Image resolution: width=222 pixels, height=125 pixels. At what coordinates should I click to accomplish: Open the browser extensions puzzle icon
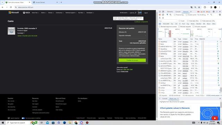(205, 7)
